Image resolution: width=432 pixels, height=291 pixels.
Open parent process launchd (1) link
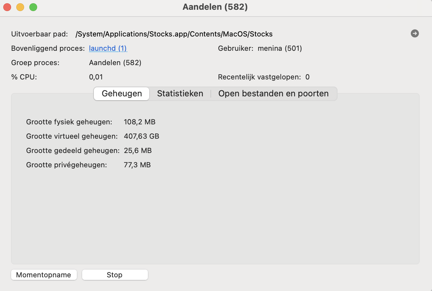[108, 48]
